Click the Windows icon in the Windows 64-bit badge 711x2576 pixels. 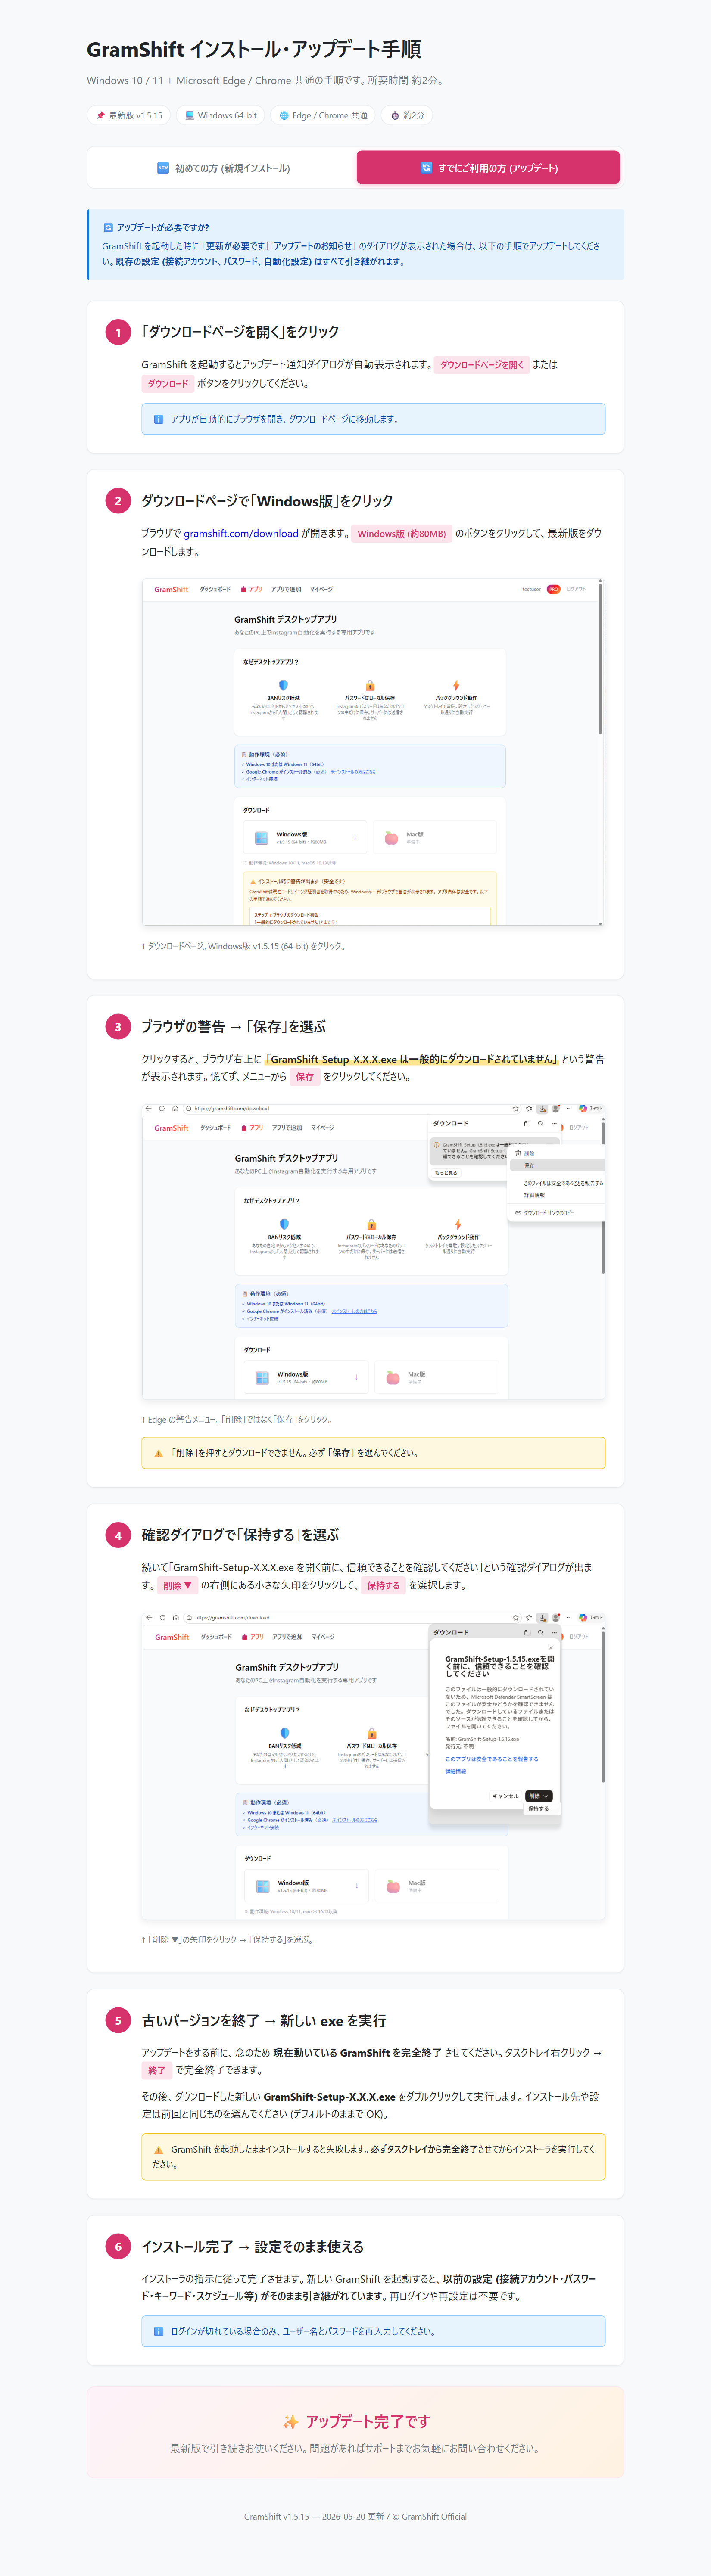click(189, 116)
